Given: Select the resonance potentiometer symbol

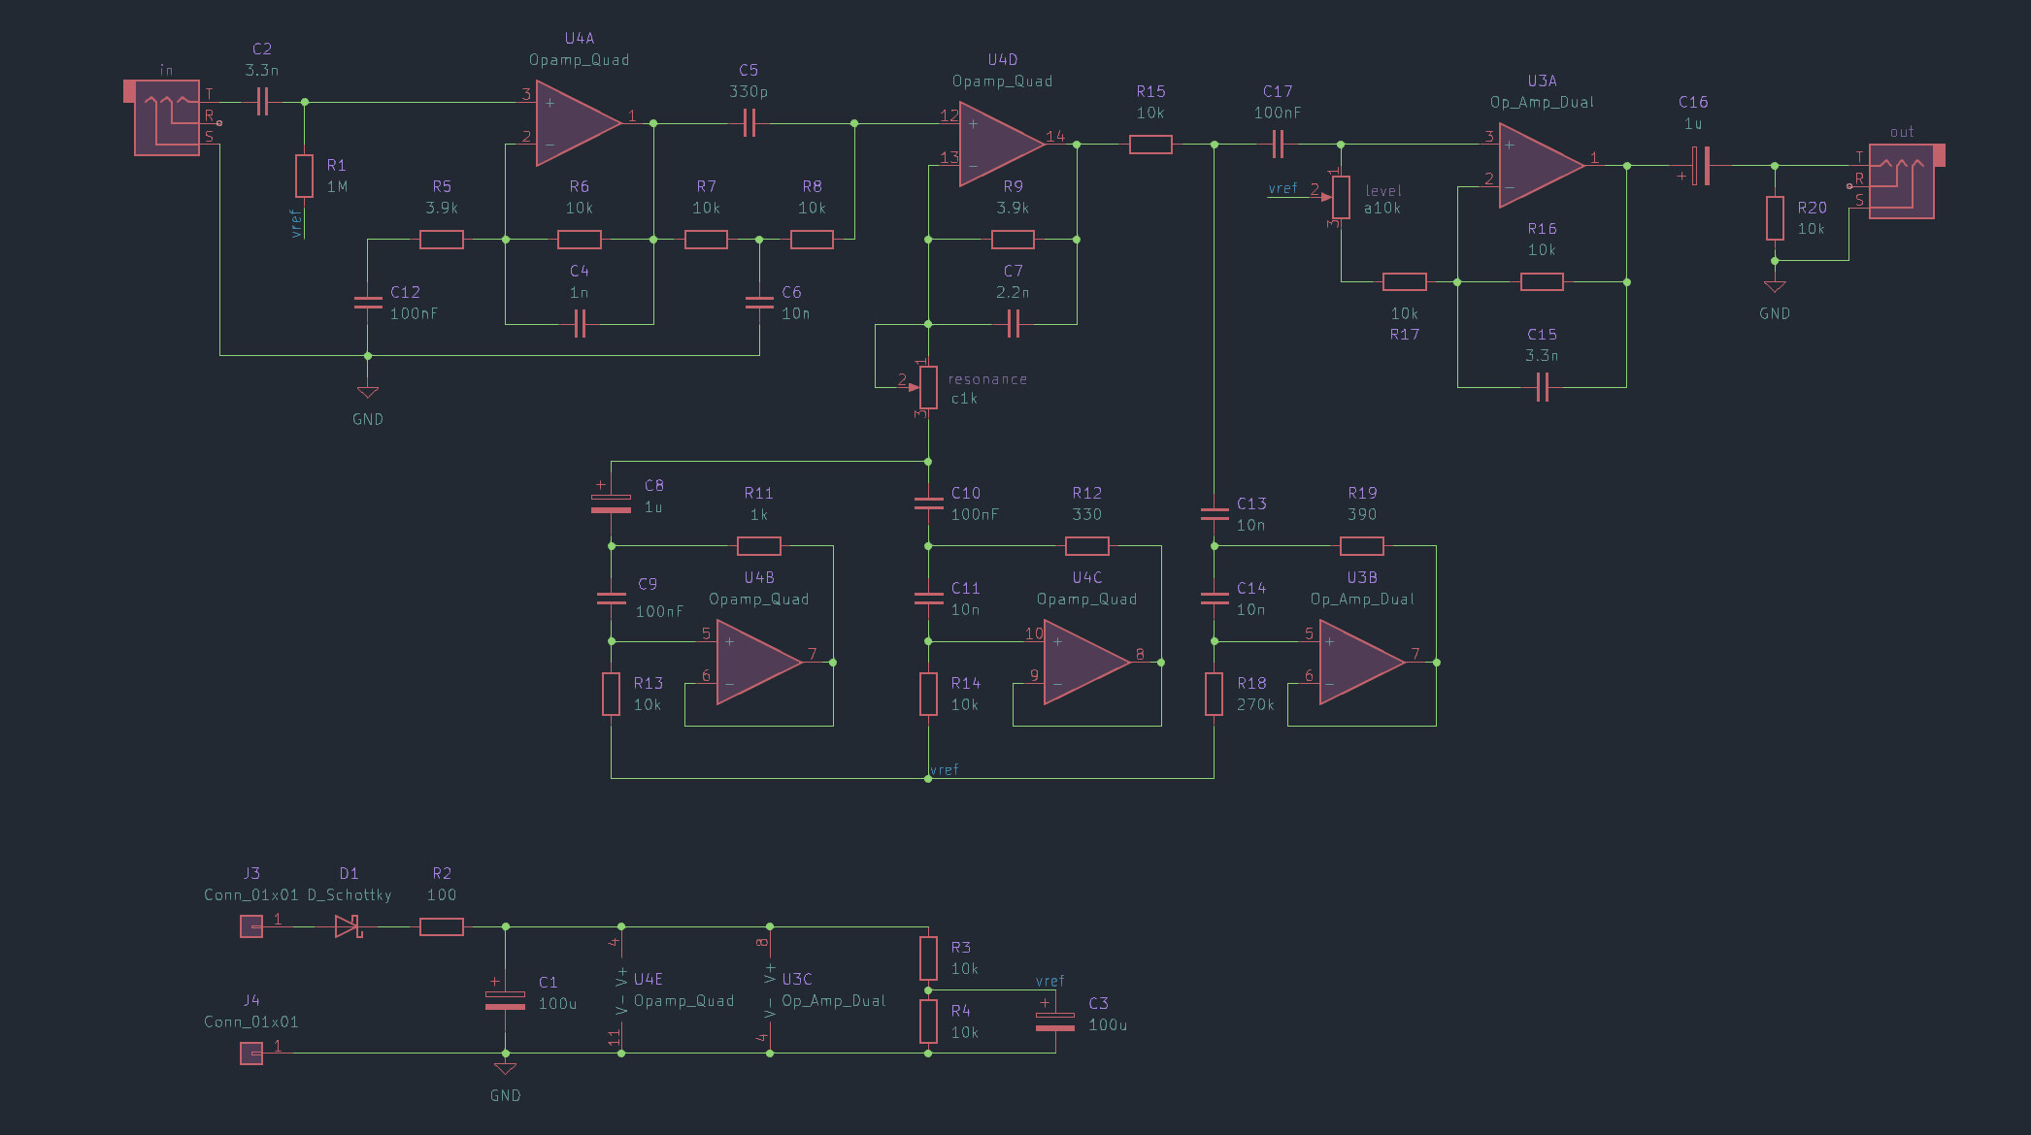Looking at the screenshot, I should click(x=927, y=387).
